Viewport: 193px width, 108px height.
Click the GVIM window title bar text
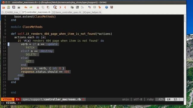click(x=59, y=2)
